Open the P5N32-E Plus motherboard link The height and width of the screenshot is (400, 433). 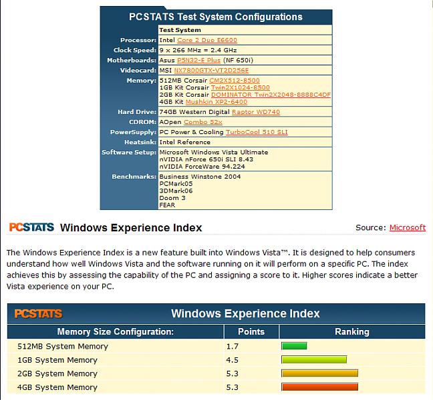pyautogui.click(x=199, y=60)
